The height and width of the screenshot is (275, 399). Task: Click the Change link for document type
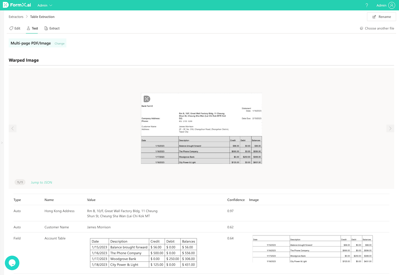pos(59,43)
